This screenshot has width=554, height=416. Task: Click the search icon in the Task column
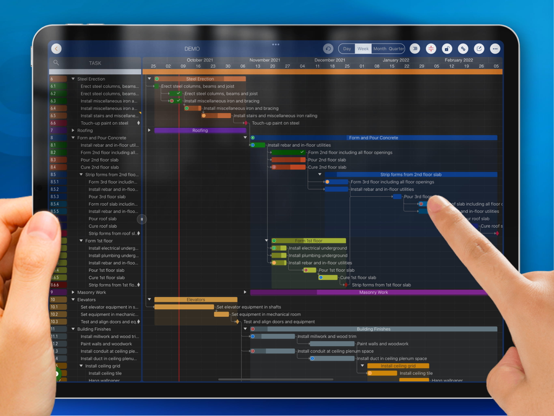click(56, 63)
